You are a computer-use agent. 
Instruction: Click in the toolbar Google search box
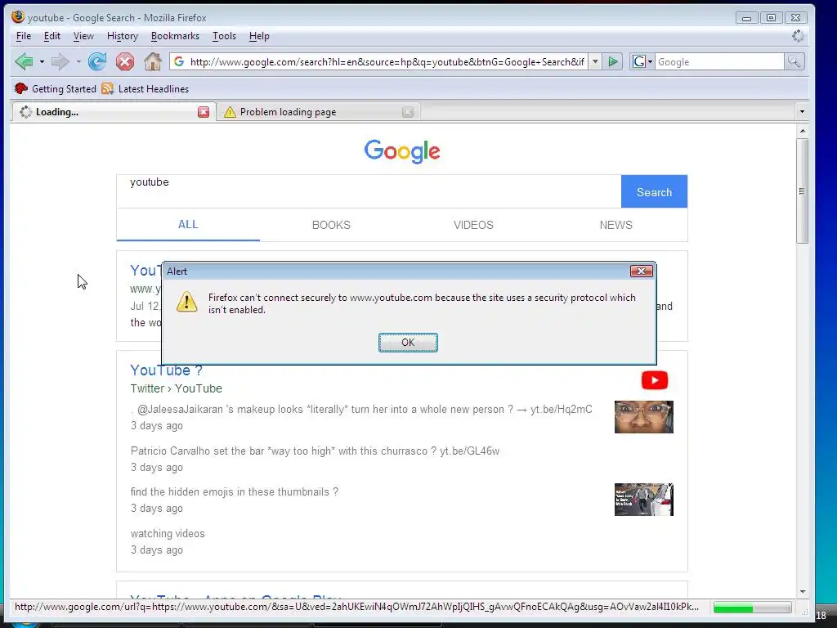719,62
